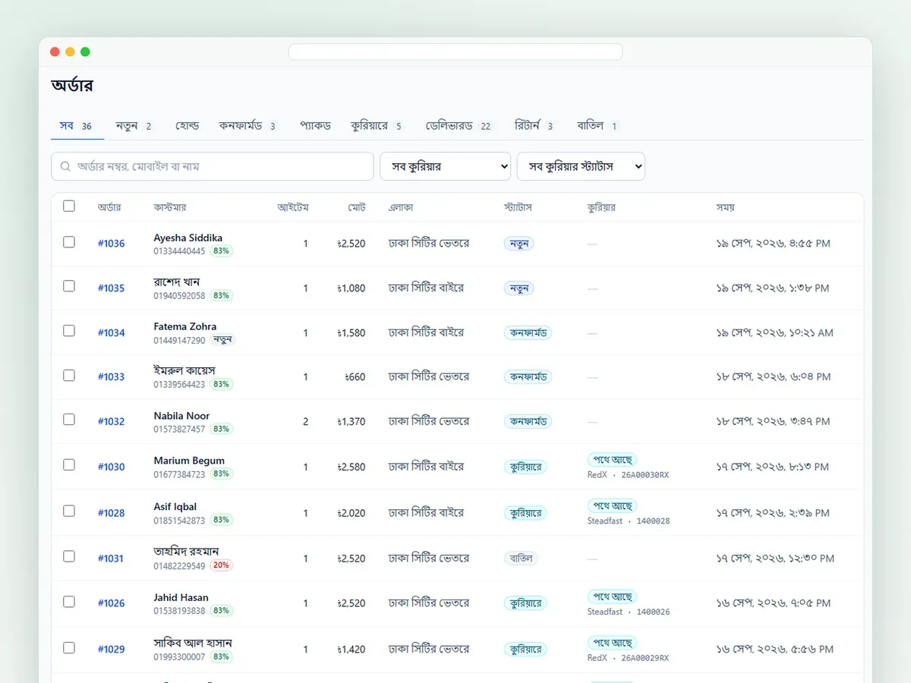
Task: Open the কনফার্মড 3 tab
Action: click(248, 126)
